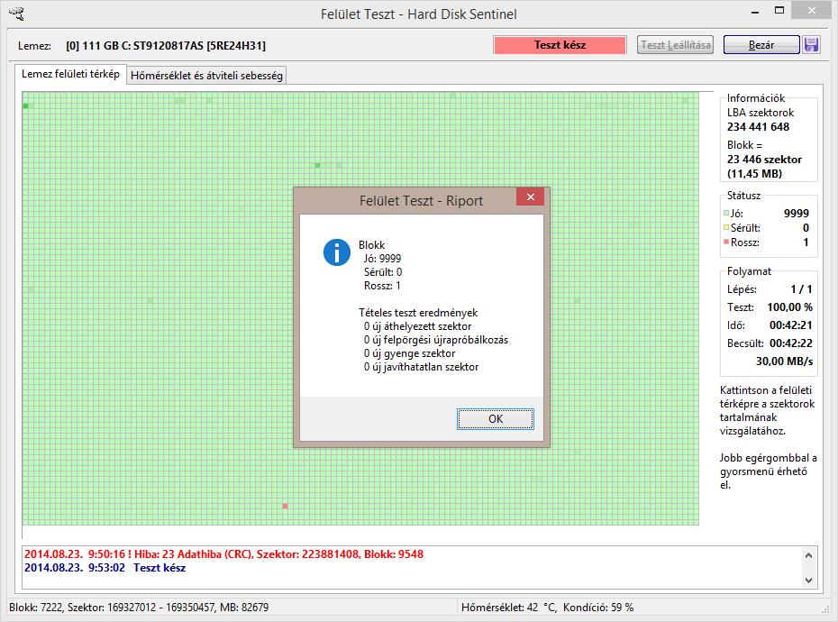The image size is (838, 622).
Task: Confirm the report with the OK button
Action: pos(496,419)
